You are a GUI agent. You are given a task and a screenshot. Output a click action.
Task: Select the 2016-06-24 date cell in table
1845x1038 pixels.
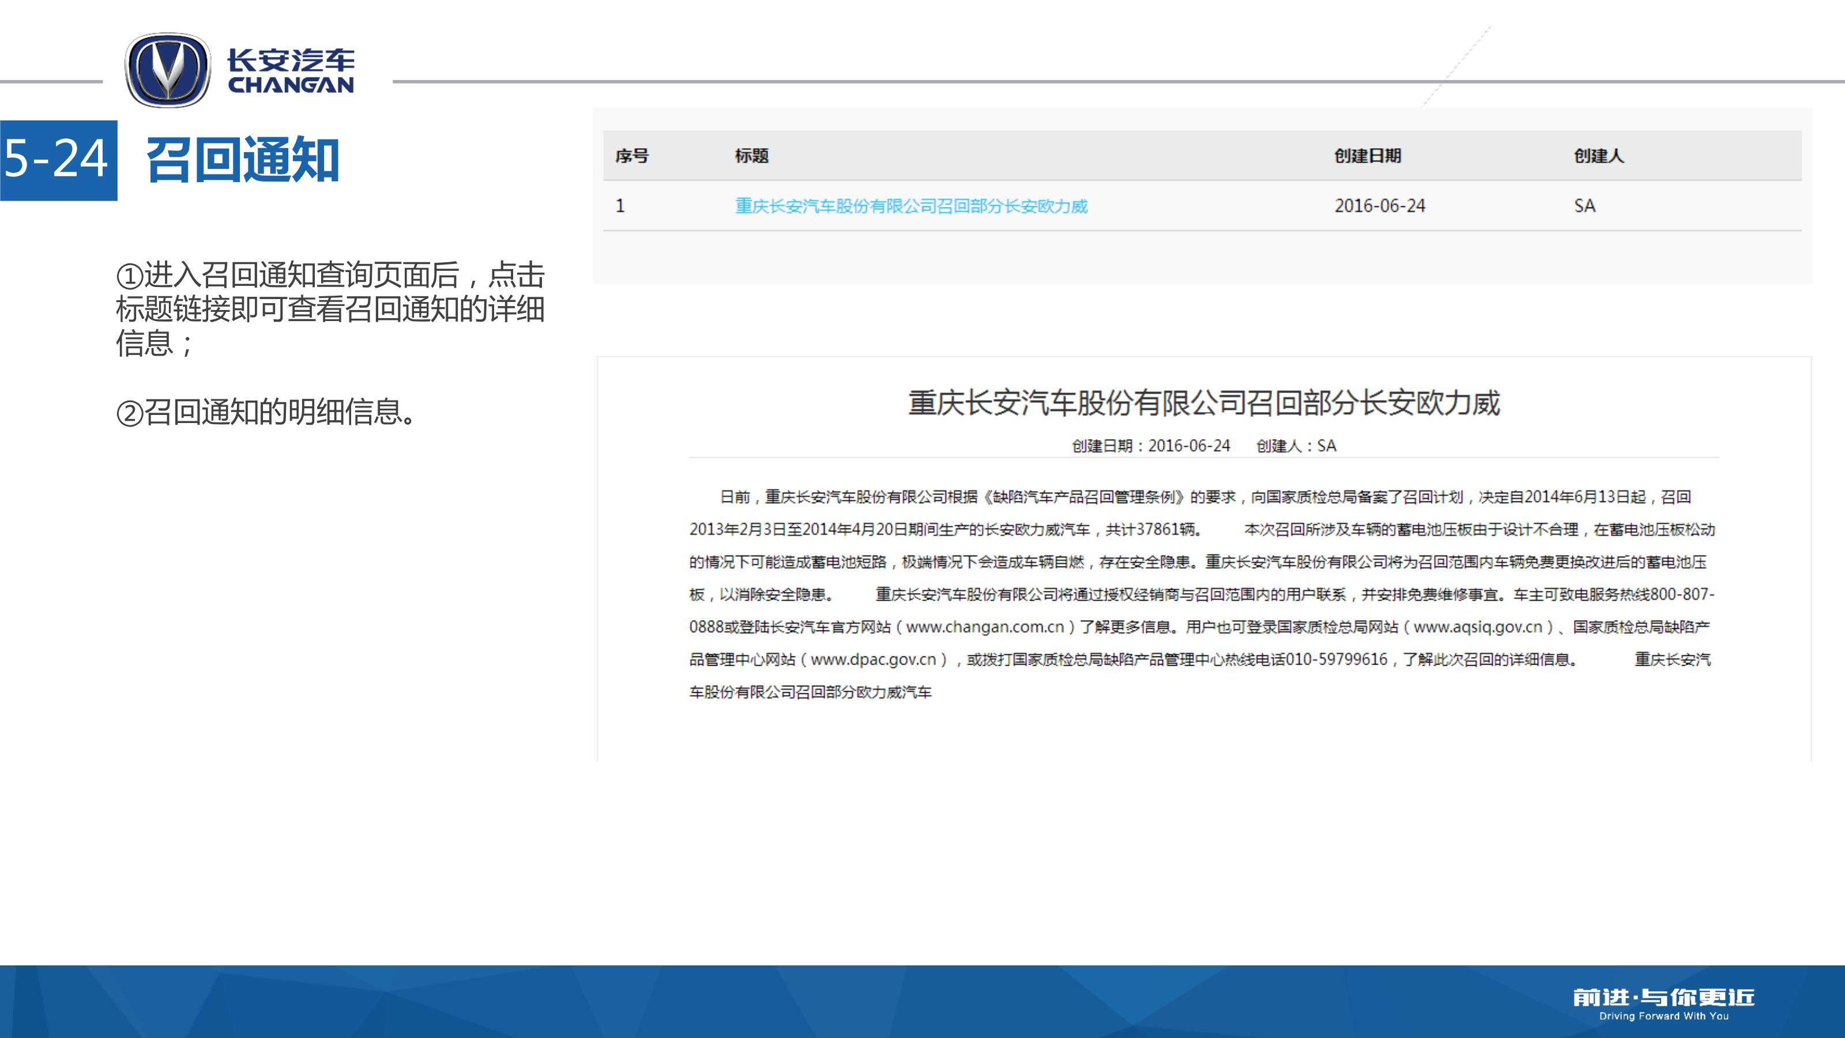(1380, 206)
